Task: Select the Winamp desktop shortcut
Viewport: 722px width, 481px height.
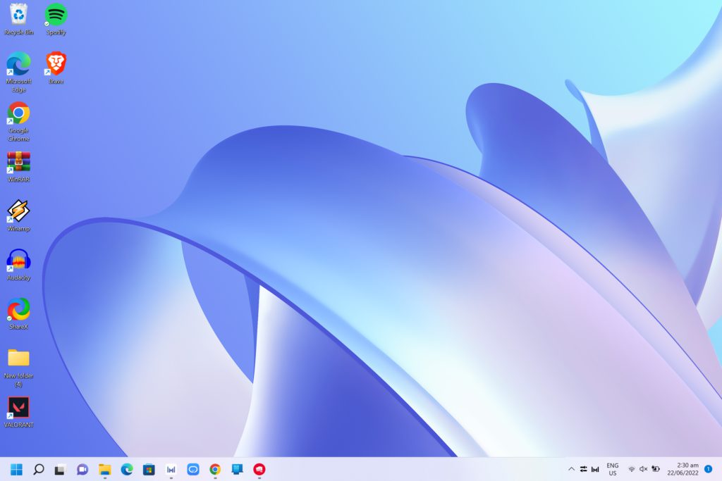Action: click(x=18, y=215)
